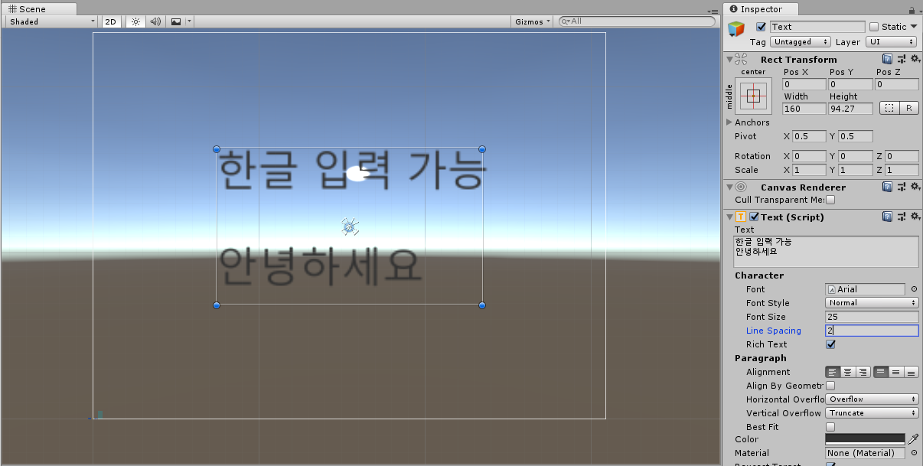
Task: Open the scene effects dropdown arrow
Action: (190, 21)
